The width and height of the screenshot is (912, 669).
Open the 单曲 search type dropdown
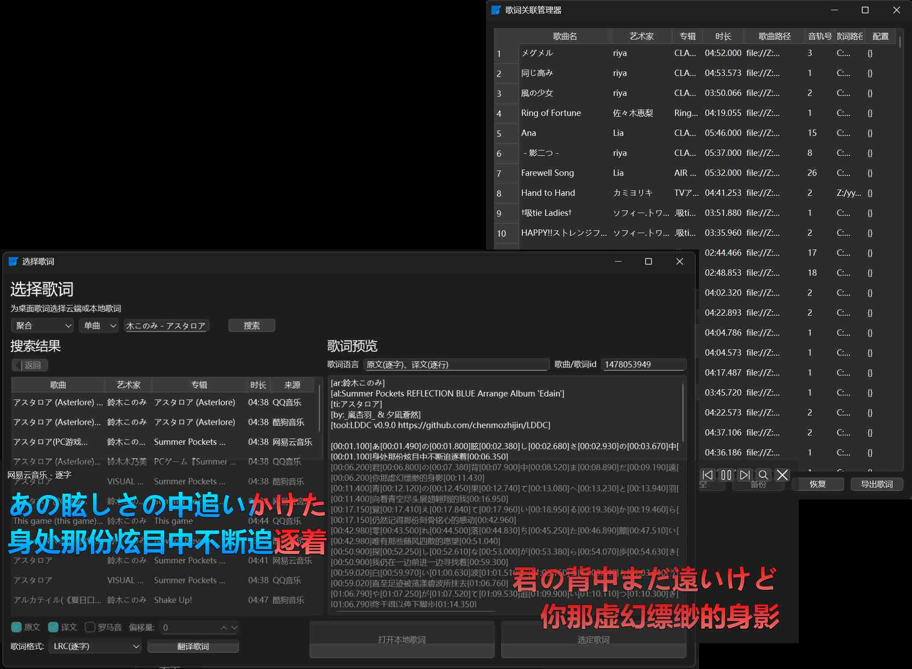[99, 325]
